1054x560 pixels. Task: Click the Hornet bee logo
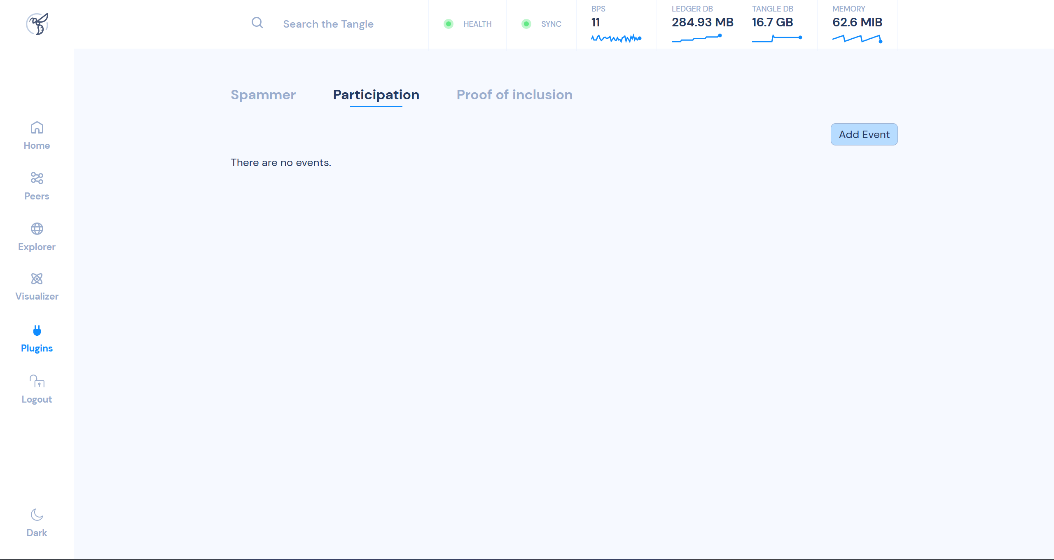point(37,24)
